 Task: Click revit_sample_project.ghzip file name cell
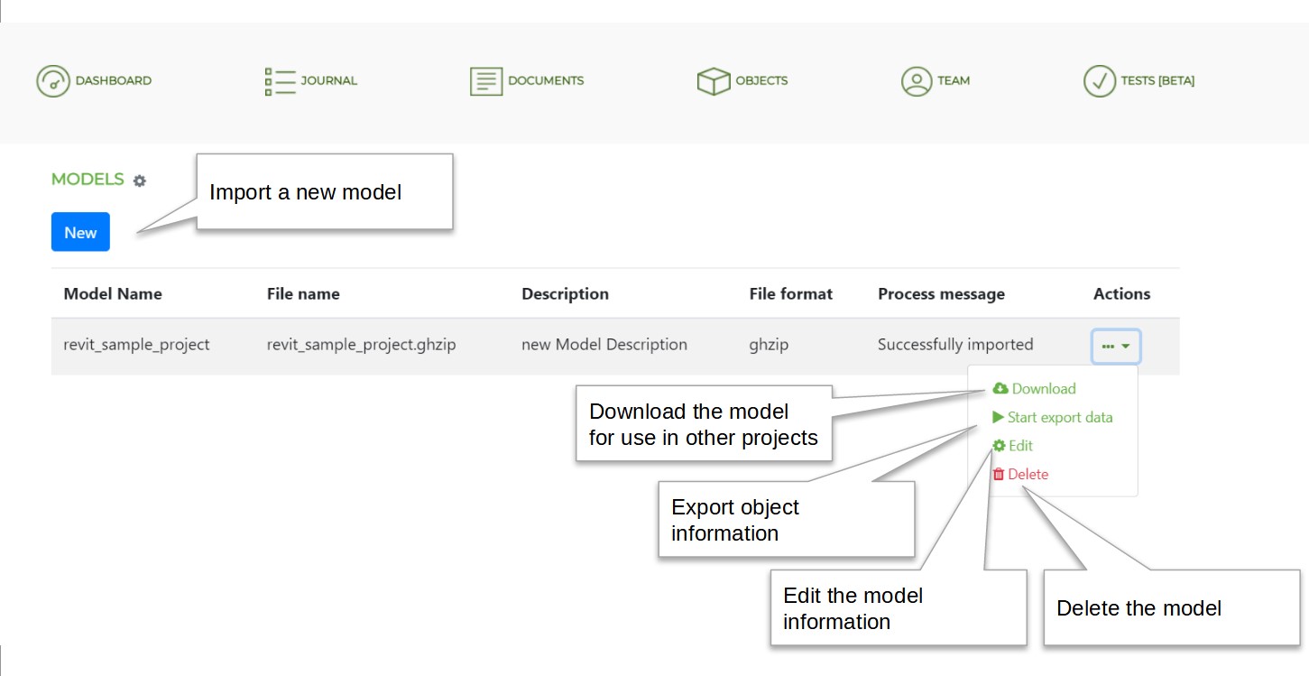click(361, 344)
